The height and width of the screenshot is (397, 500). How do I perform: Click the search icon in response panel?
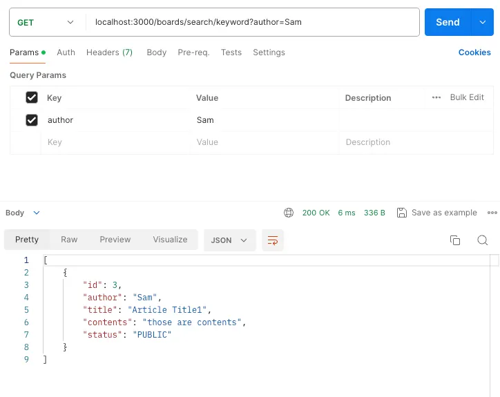coord(483,240)
